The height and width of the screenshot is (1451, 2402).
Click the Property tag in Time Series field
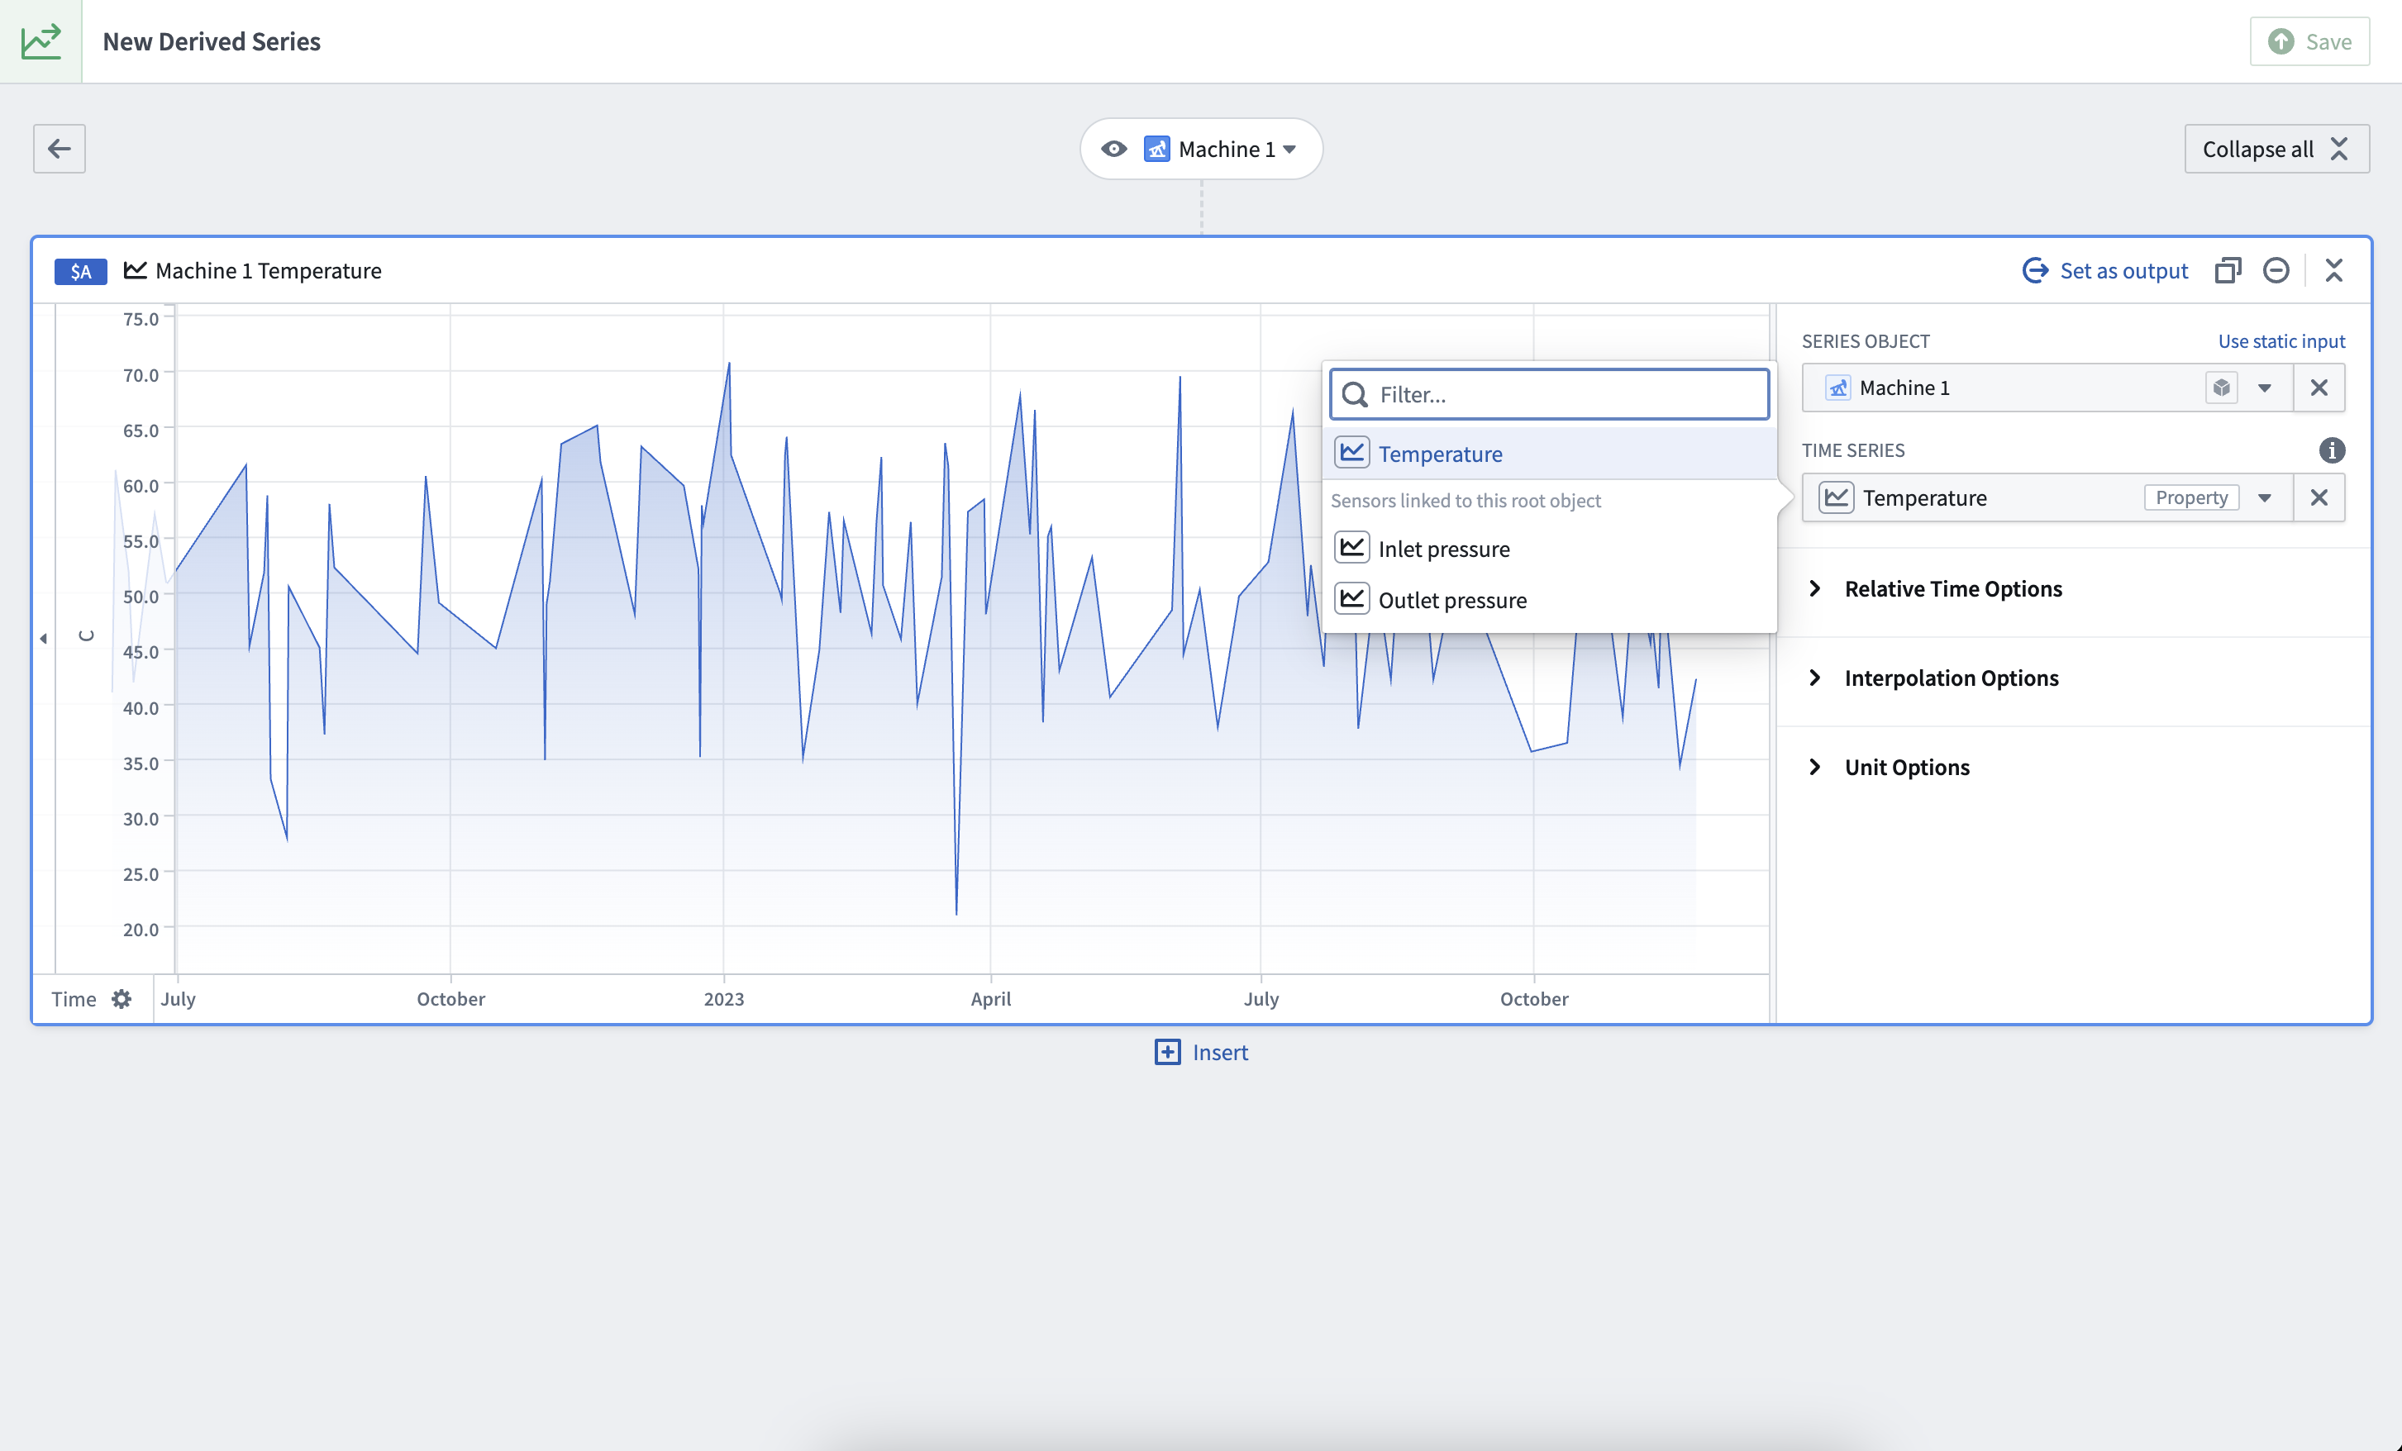pos(2190,498)
